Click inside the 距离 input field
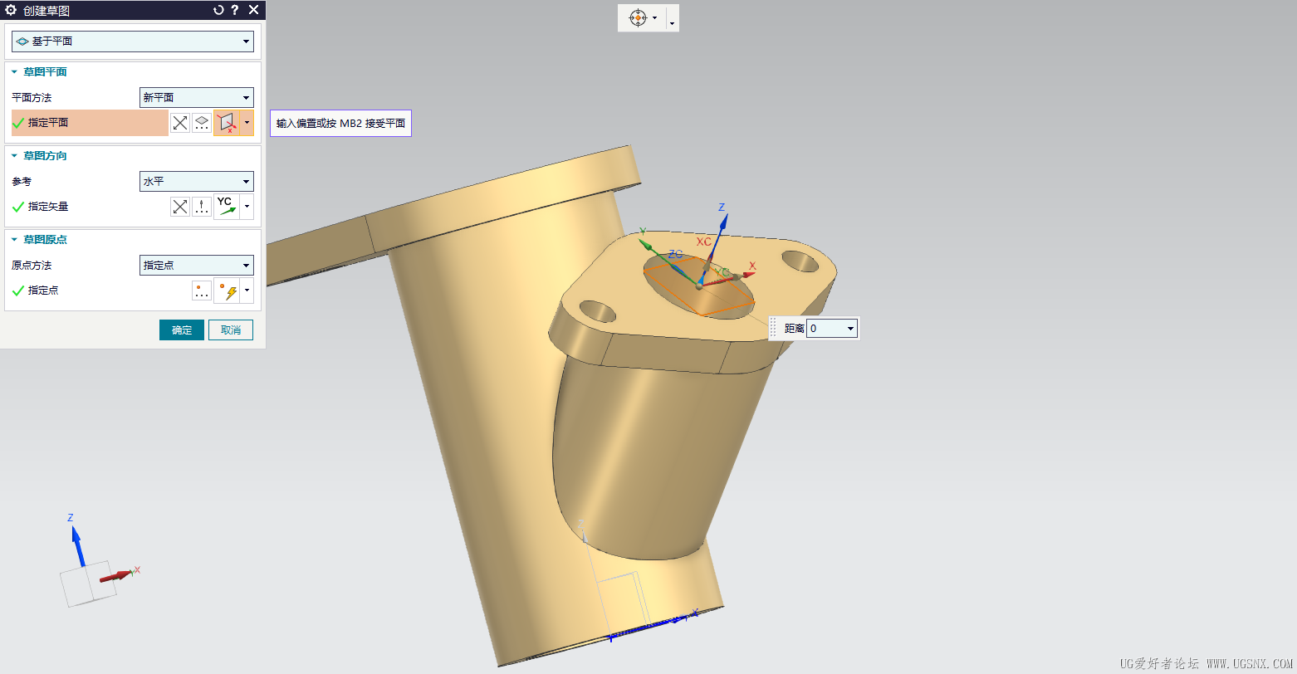Image resolution: width=1297 pixels, height=674 pixels. point(826,328)
